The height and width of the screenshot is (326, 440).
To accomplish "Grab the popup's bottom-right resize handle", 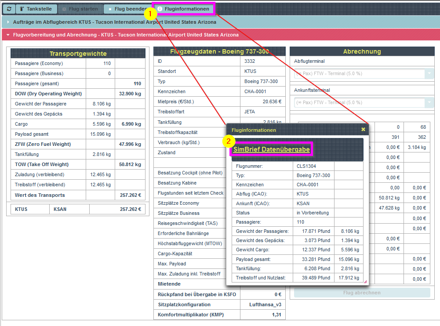I will pyautogui.click(x=364, y=281).
